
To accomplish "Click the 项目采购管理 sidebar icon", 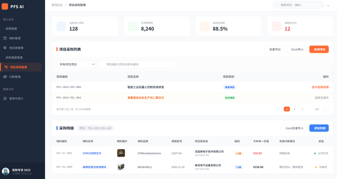I will (x=6, y=67).
